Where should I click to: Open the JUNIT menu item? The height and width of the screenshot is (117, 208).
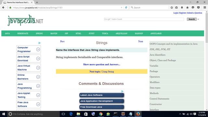tap(92, 33)
